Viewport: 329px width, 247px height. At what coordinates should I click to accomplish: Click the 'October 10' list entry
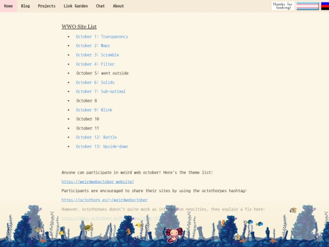pyautogui.click(x=88, y=119)
